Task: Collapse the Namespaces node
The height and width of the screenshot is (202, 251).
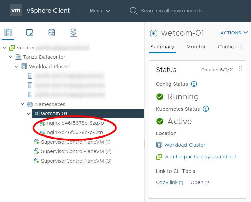Action: [x=22, y=104]
